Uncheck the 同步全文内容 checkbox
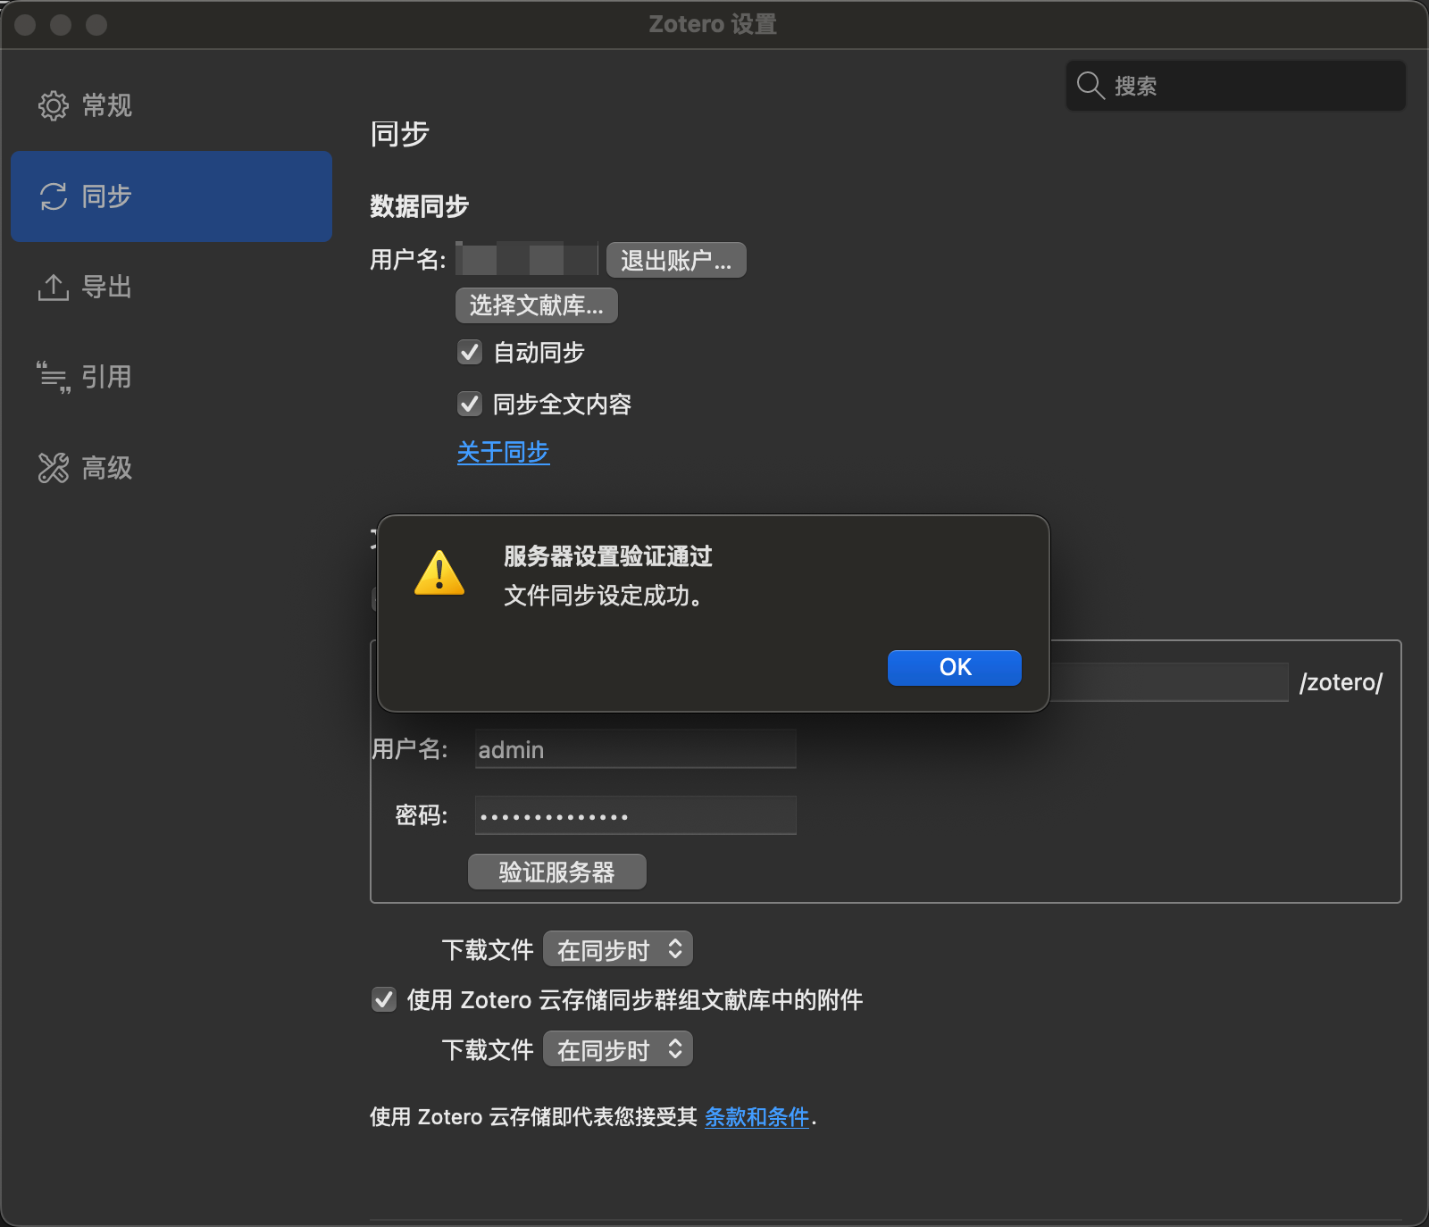 pos(470,405)
